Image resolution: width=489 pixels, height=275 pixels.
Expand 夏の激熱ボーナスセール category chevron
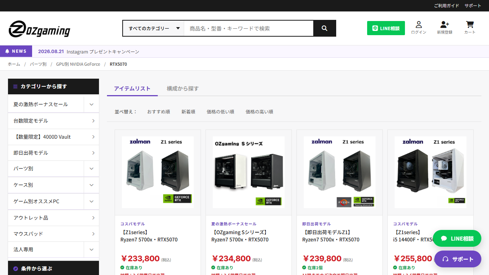tap(91, 104)
